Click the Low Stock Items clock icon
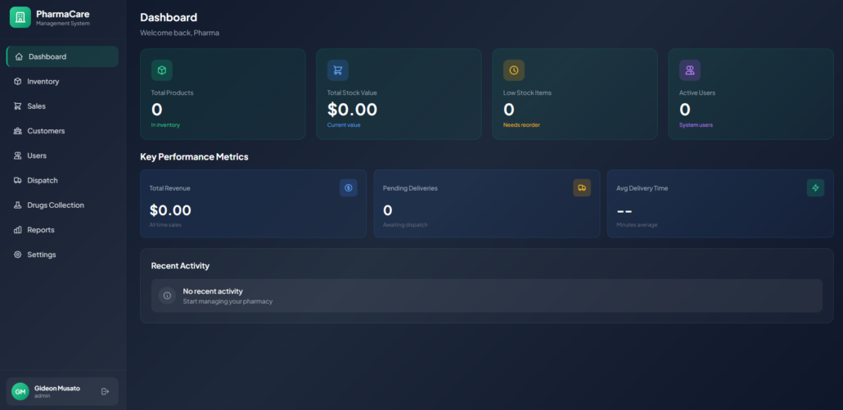 click(x=514, y=70)
